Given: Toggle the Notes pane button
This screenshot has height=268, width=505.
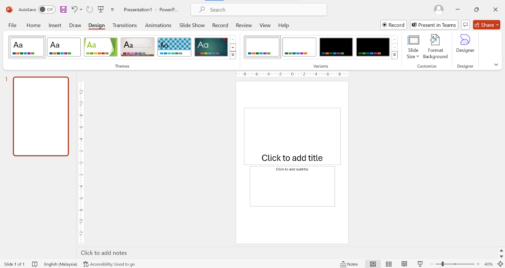Looking at the screenshot, I should click(349, 264).
